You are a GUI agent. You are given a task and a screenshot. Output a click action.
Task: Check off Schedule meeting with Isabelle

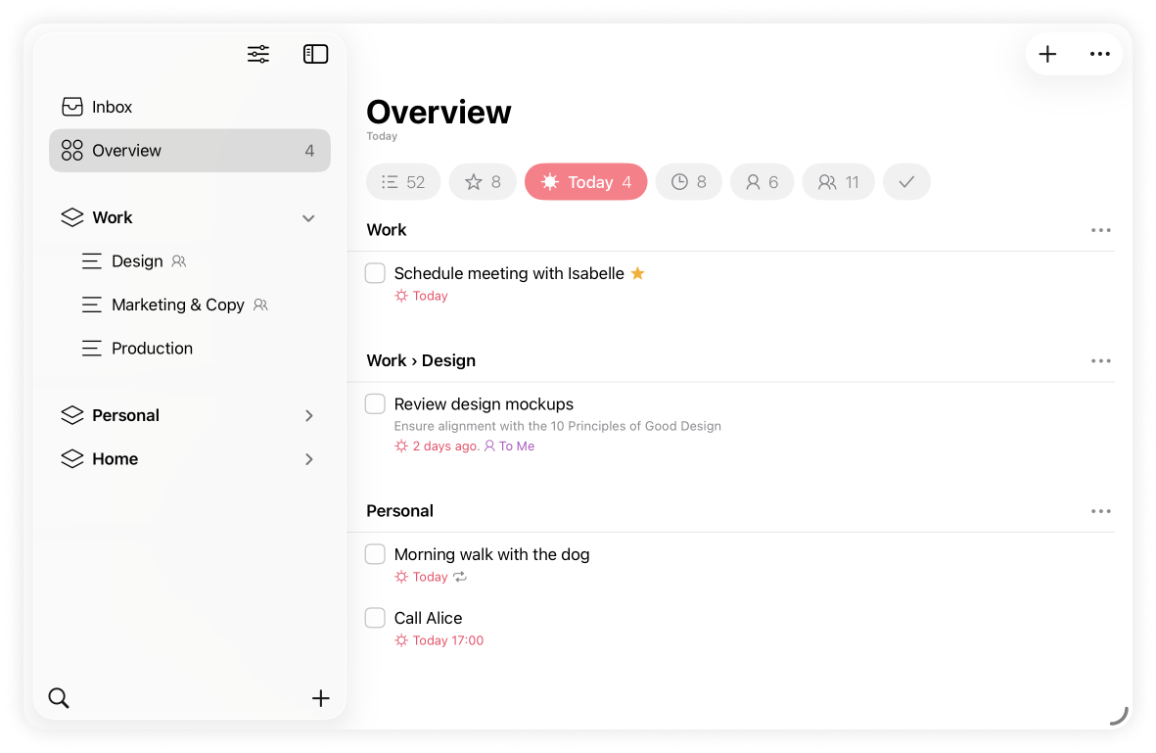click(375, 273)
